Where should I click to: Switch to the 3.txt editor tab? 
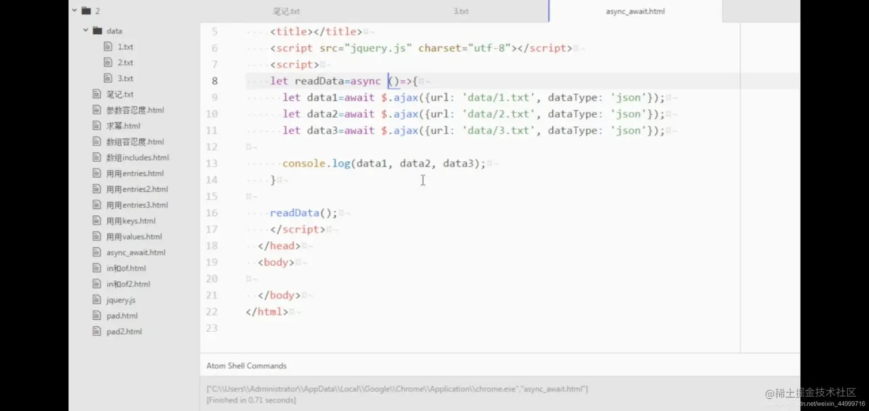460,11
